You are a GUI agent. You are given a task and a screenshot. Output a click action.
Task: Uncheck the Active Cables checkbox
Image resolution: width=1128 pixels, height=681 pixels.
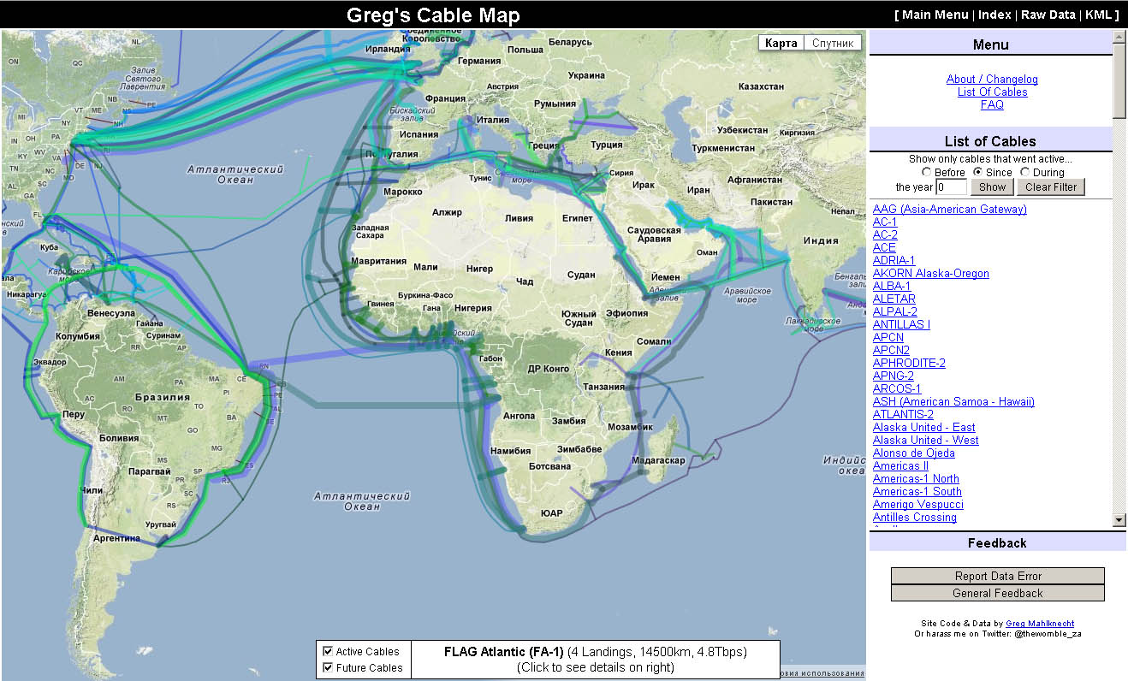point(328,652)
